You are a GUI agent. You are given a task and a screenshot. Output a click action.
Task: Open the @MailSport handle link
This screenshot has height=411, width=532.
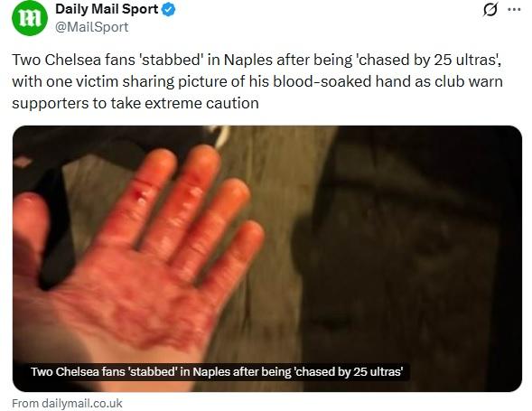pos(91,27)
